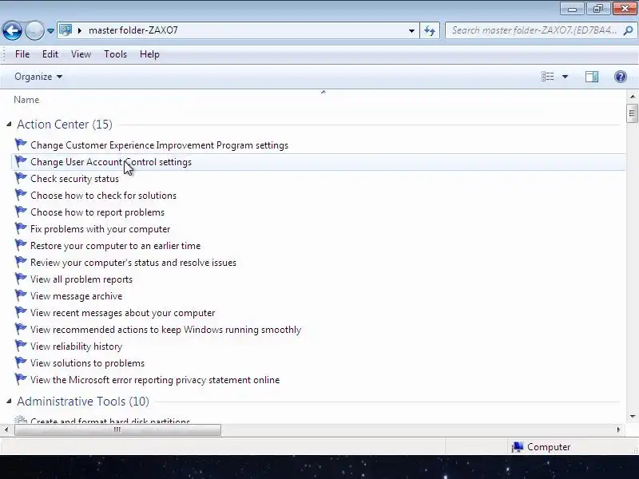Change your view with the view icon
Viewport: 639px width, 479px height.
[x=548, y=77]
